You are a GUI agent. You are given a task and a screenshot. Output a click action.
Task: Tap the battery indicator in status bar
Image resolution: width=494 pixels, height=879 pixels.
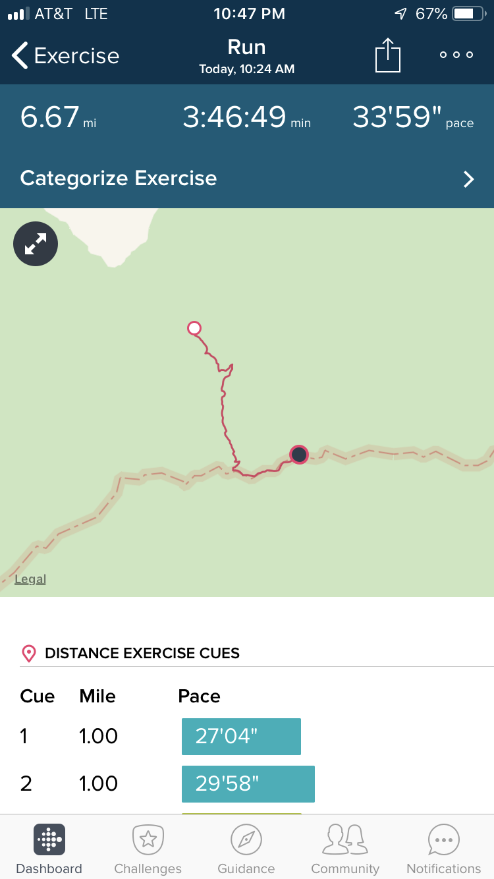pyautogui.click(x=467, y=14)
